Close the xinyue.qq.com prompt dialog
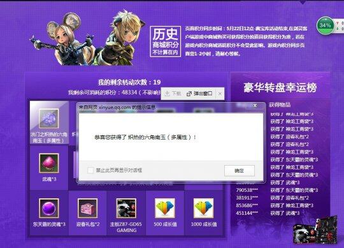 click(x=255, y=106)
